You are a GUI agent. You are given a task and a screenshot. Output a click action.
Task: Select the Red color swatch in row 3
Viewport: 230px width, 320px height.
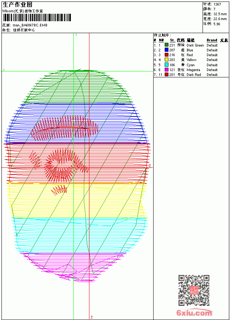[x=167, y=55]
